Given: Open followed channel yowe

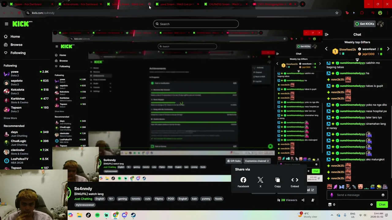Looking at the screenshot, I should [x=26, y=73].
